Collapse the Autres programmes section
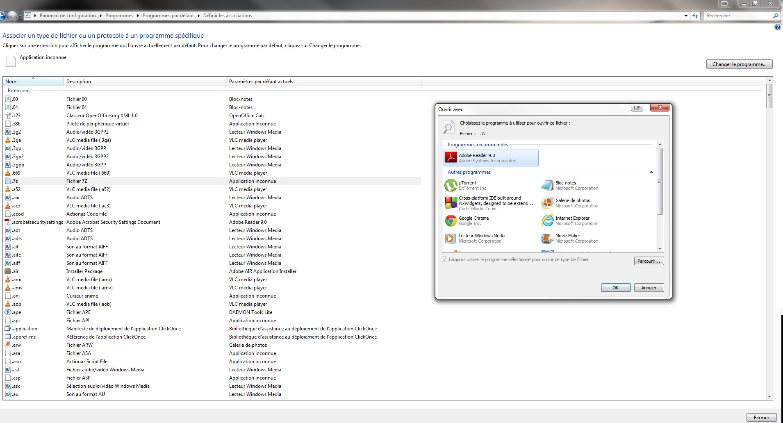This screenshot has height=423, width=783. click(x=651, y=173)
